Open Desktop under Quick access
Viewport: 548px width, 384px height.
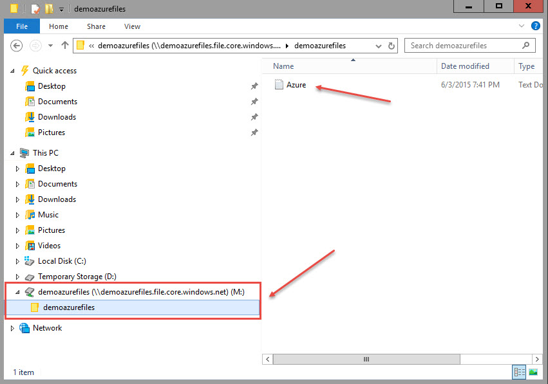[x=52, y=86]
